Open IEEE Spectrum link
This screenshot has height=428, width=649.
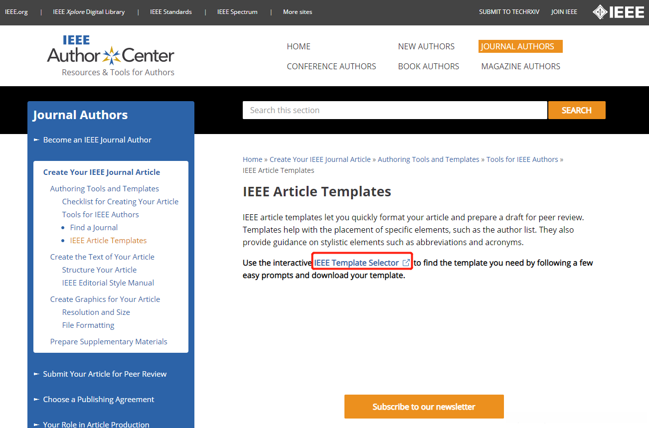(237, 12)
